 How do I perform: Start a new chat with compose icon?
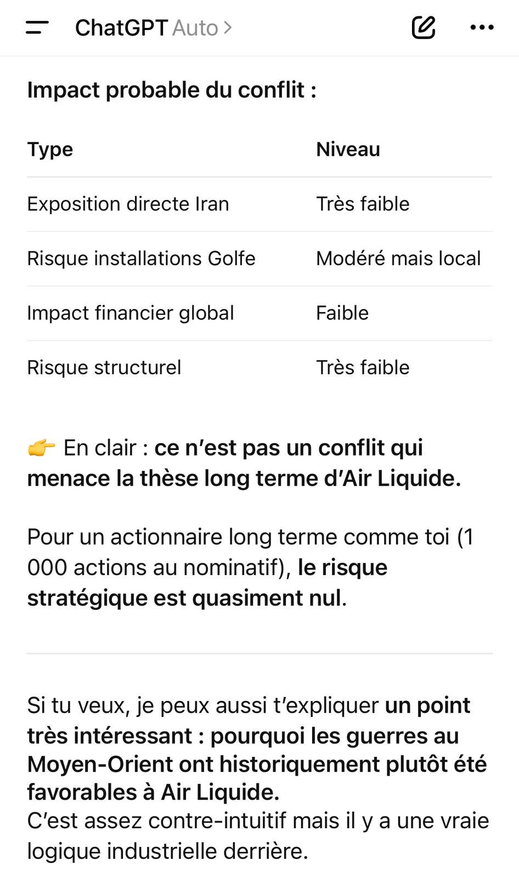(x=423, y=27)
